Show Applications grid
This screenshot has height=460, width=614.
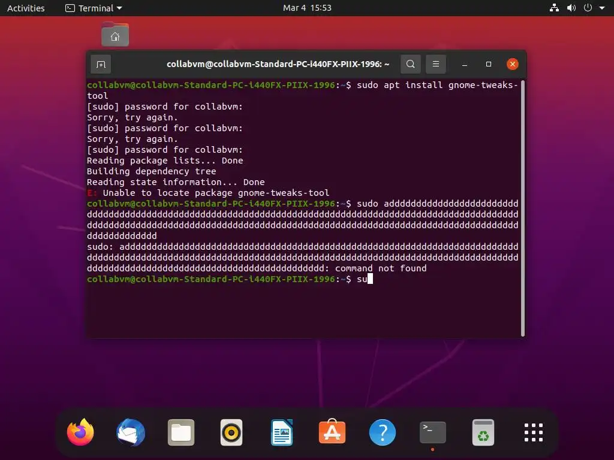coord(534,432)
